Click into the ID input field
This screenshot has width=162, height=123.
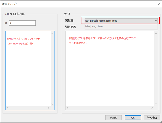pos(22,23)
